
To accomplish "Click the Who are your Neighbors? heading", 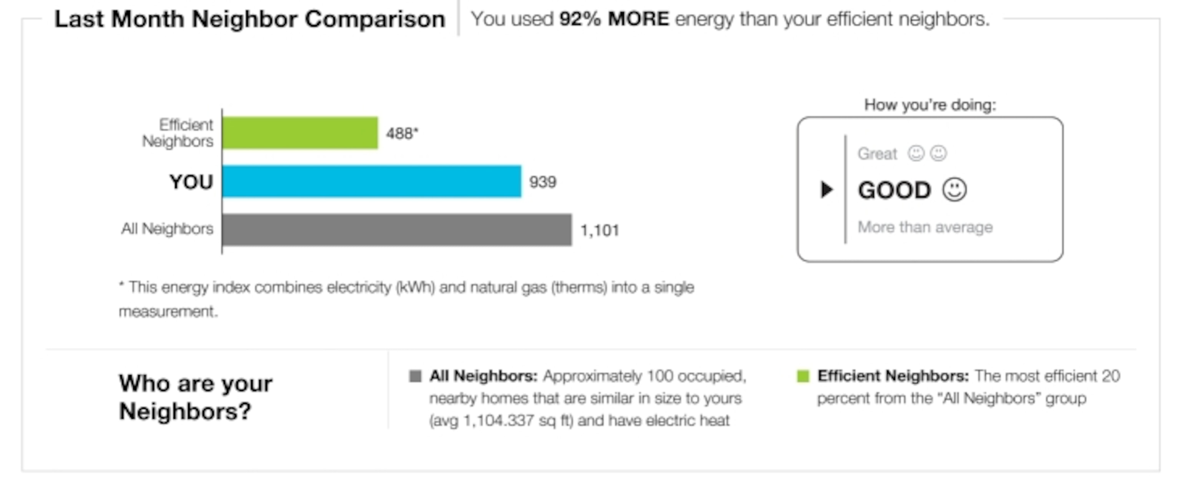I will pos(196,397).
